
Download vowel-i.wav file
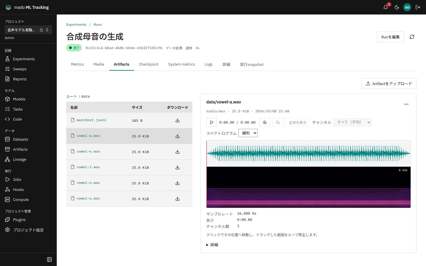click(x=177, y=167)
